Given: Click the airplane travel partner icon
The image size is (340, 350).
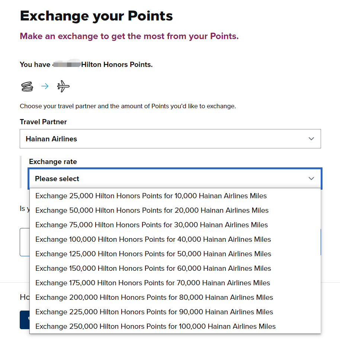Looking at the screenshot, I should click(63, 86).
